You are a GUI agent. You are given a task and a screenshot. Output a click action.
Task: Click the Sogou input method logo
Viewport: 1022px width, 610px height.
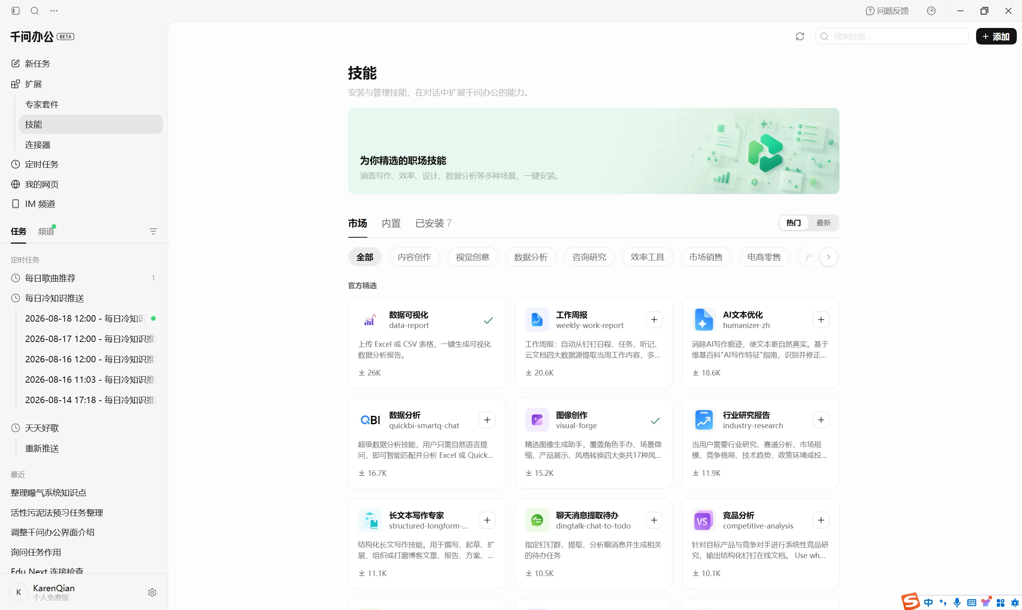pos(910,601)
